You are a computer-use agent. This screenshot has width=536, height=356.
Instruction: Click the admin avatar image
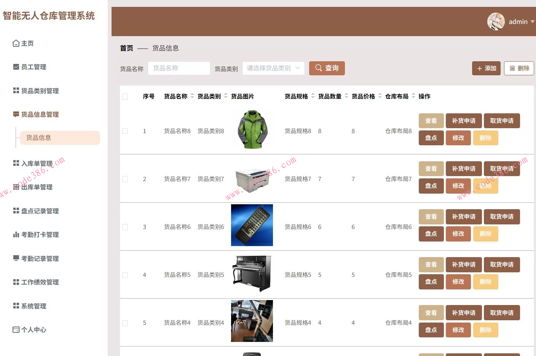point(496,21)
